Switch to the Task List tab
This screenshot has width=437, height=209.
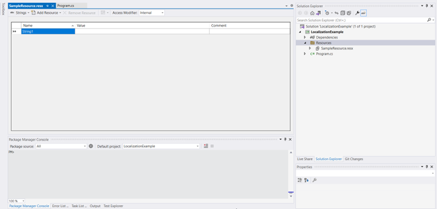pos(79,206)
